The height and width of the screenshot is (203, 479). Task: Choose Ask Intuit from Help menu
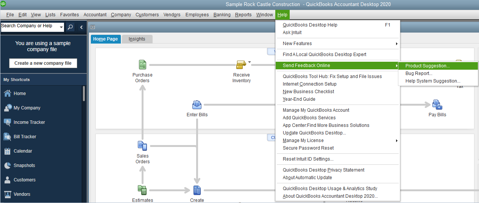338,33
